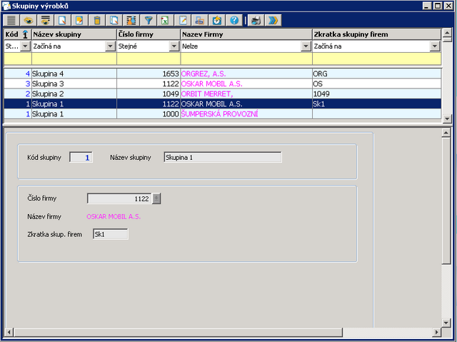Viewport: 457px width, 342px height.
Task: Click lookup button beside Číslo firmy 1122
Action: click(x=157, y=198)
